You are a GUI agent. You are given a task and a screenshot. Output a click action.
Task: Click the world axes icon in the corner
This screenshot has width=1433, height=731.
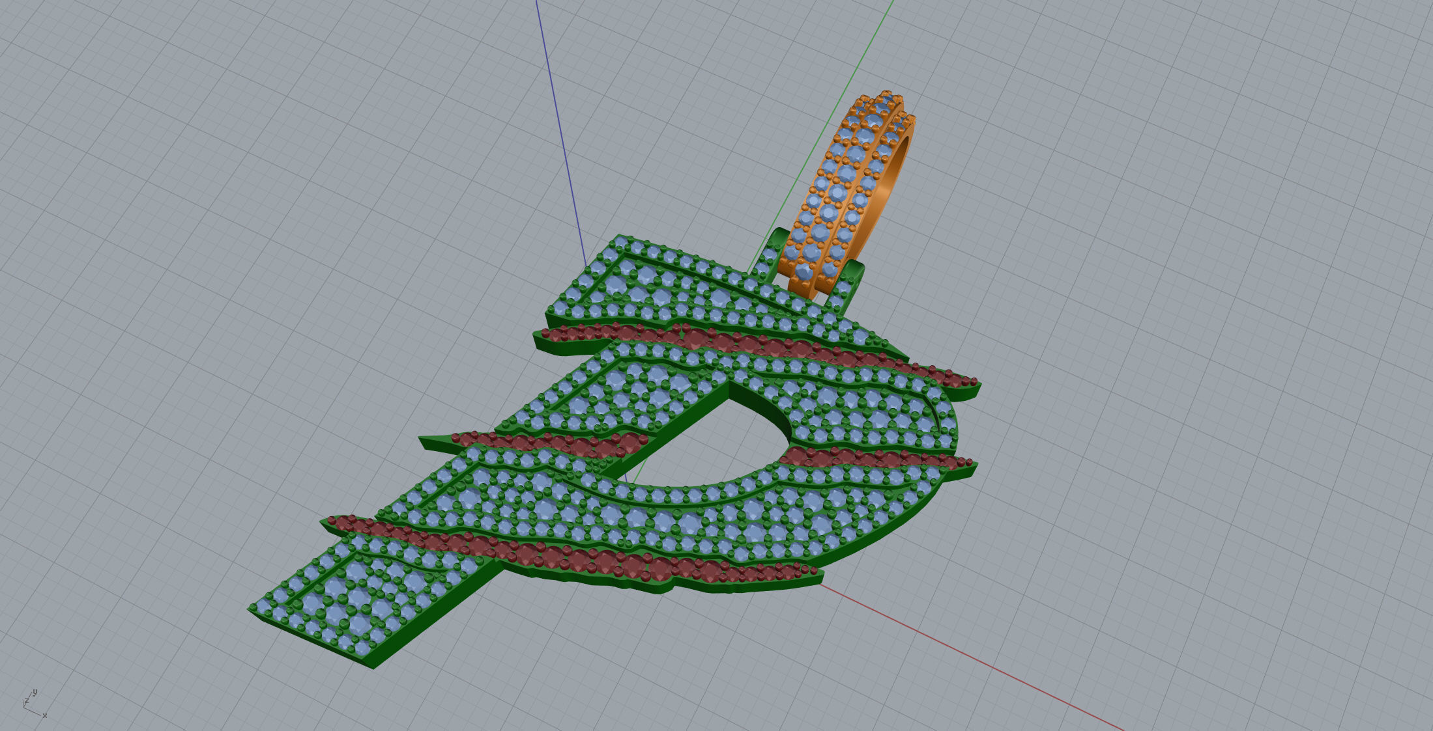(x=35, y=704)
